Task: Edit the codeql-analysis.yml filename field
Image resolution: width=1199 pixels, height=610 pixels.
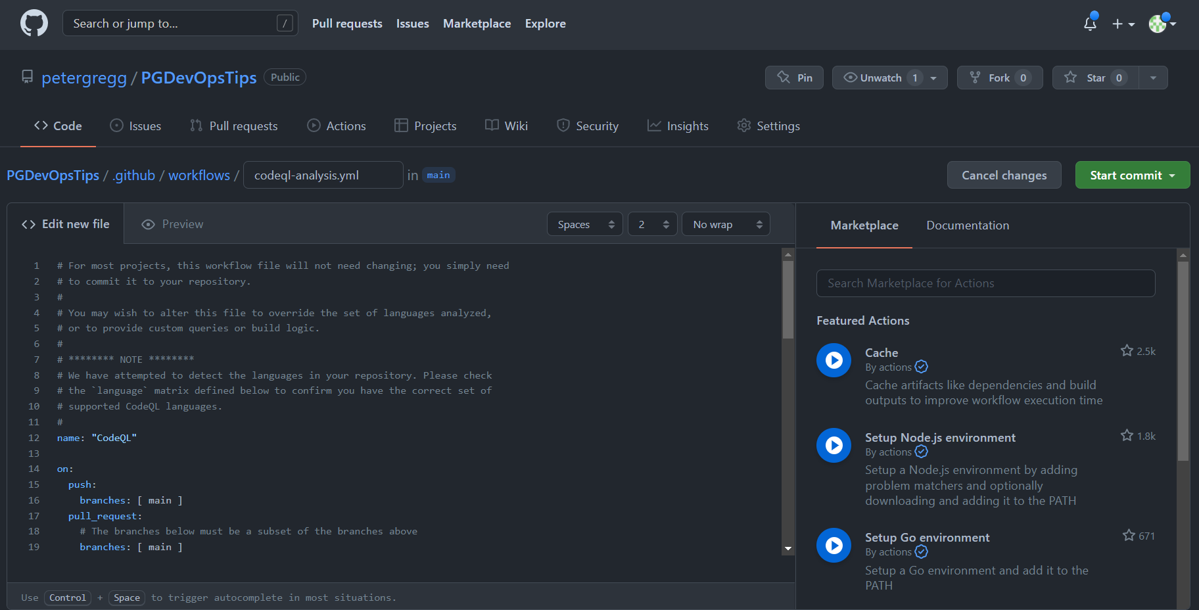Action: point(323,175)
